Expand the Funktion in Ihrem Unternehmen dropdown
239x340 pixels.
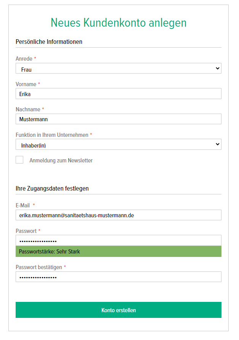[118, 144]
